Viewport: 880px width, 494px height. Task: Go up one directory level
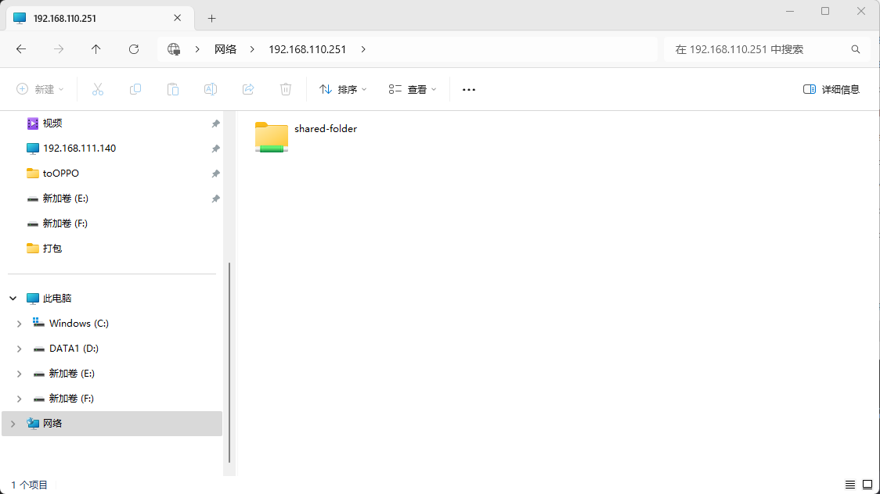[x=96, y=49]
